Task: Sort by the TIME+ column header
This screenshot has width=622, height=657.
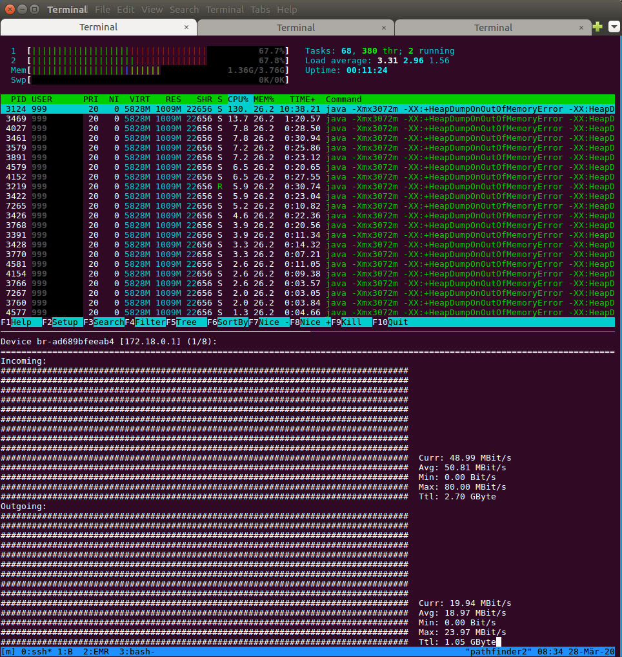Action: point(303,99)
